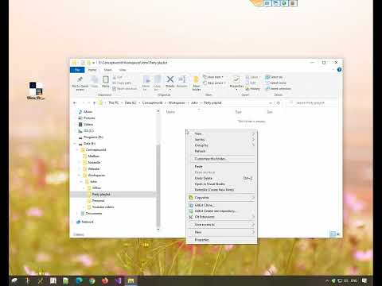Click the Paste clipboard icon in ribbon
This screenshot has width=382, height=286.
tap(106, 79)
